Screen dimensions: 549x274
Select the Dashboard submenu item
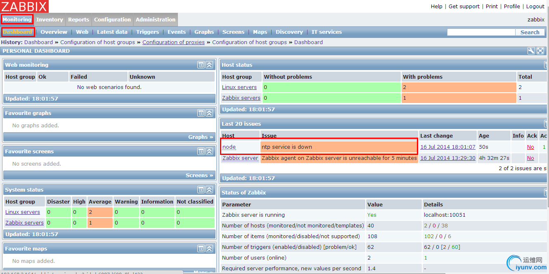17,32
